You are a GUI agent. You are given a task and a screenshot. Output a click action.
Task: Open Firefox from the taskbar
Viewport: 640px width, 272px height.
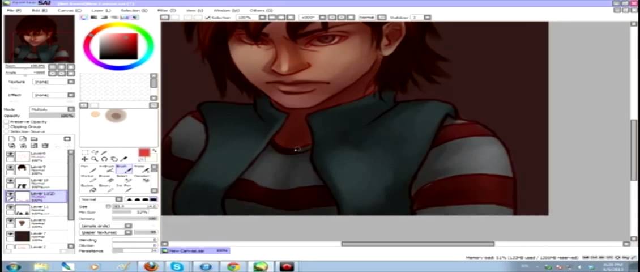(x=151, y=267)
